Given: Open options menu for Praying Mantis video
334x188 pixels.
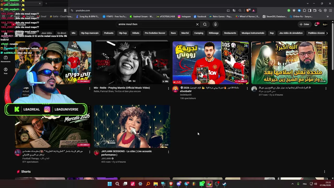Looking at the screenshot, I should point(168,89).
